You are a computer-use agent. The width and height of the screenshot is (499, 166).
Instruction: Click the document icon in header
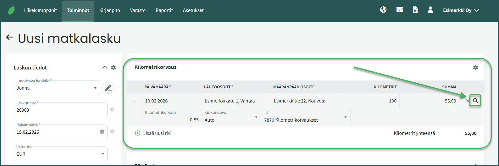click(415, 10)
